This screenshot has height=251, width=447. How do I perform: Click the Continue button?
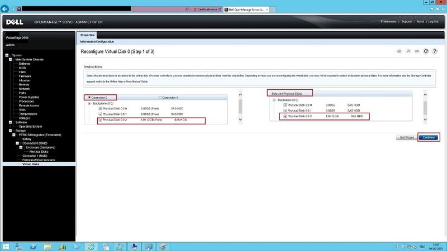[429, 137]
